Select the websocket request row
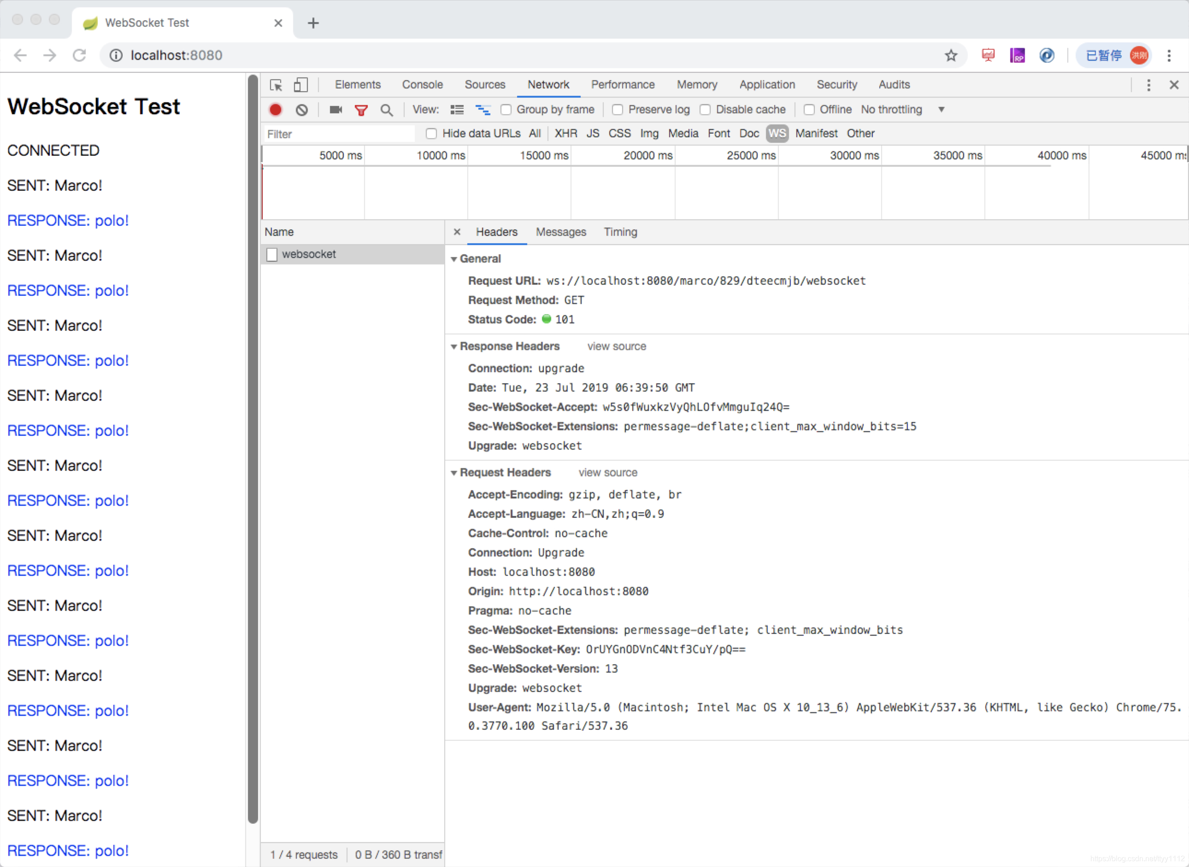 353,255
